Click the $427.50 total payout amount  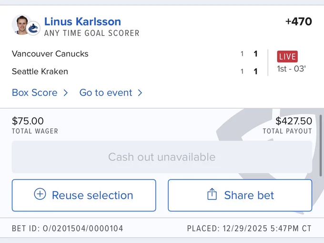click(x=294, y=121)
